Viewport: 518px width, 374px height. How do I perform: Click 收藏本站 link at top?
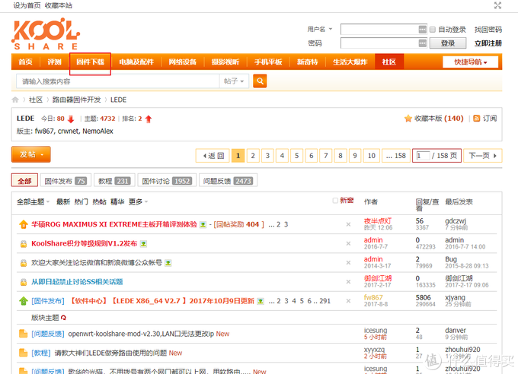pos(59,5)
